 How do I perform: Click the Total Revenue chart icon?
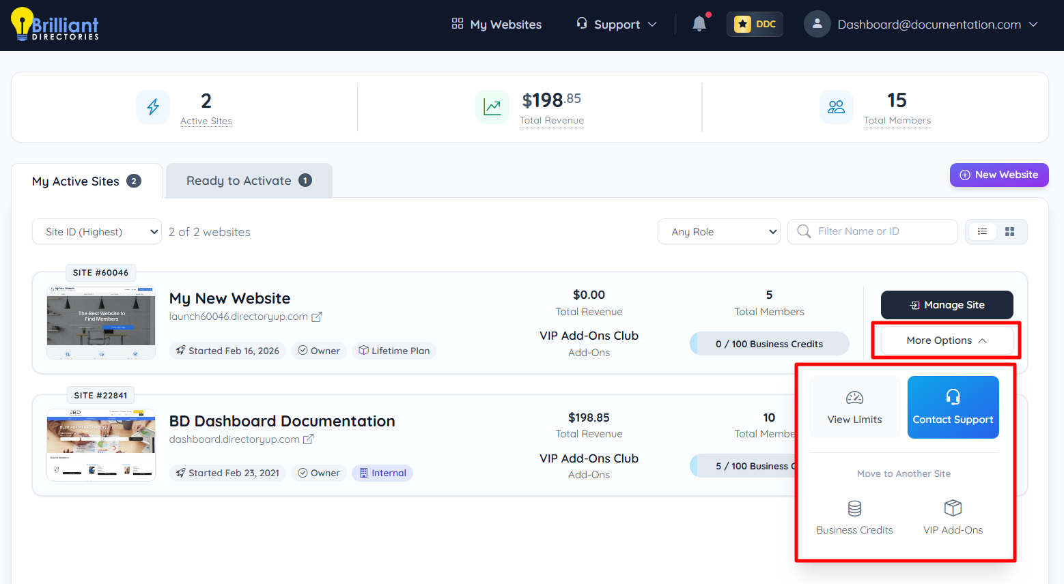(x=492, y=107)
